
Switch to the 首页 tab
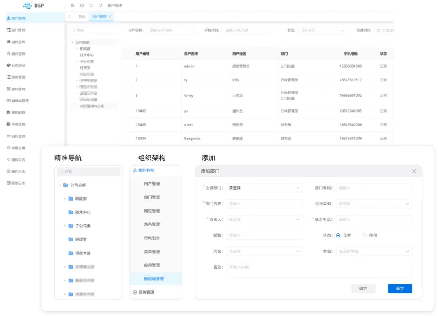[x=81, y=17]
